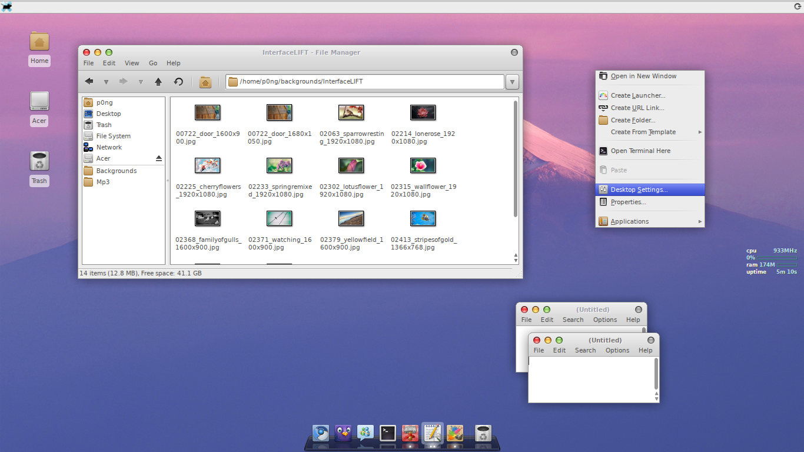Open the 02214_lonerose image thumbnail

pos(423,112)
